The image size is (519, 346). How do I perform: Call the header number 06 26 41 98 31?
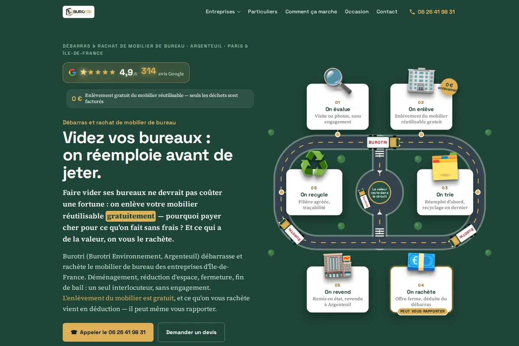point(436,12)
